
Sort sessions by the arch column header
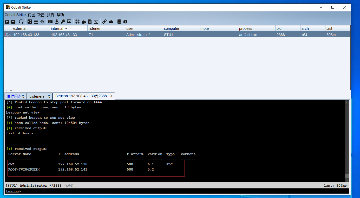pyautogui.click(x=313, y=29)
